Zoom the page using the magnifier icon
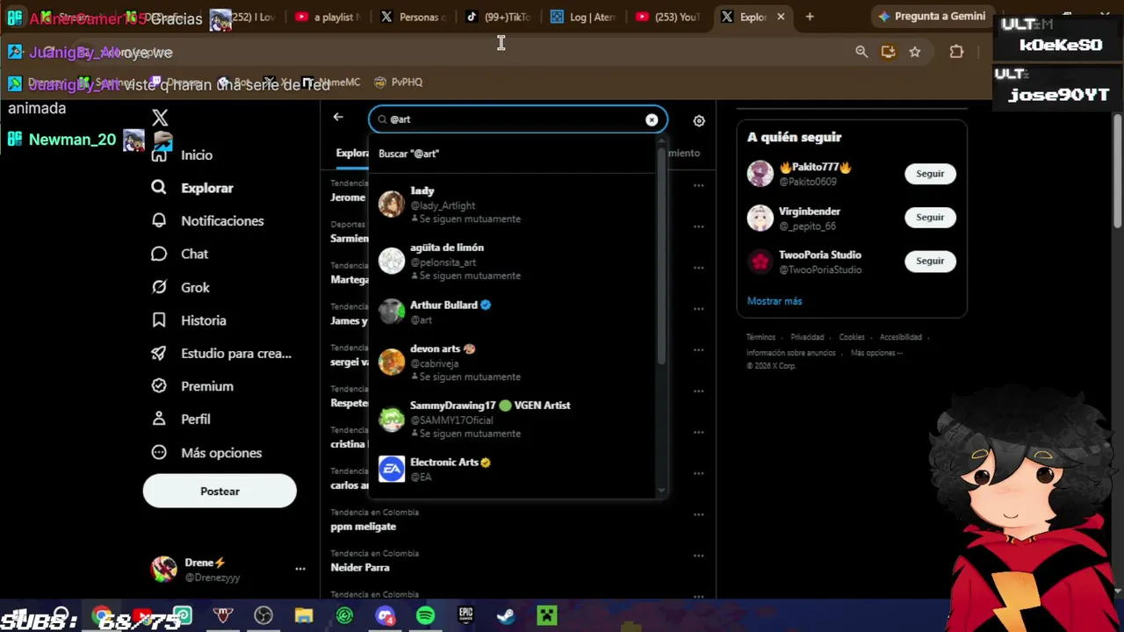Image resolution: width=1124 pixels, height=632 pixels. (861, 52)
